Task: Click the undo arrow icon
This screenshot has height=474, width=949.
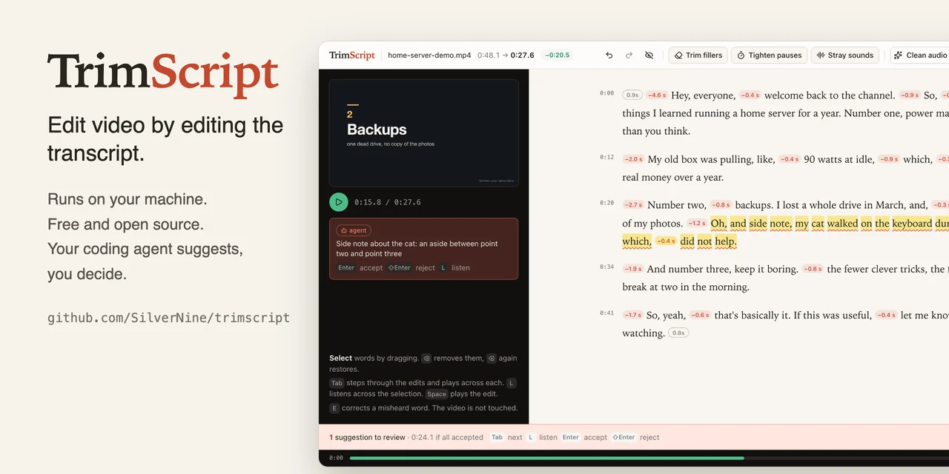Action: pyautogui.click(x=609, y=56)
